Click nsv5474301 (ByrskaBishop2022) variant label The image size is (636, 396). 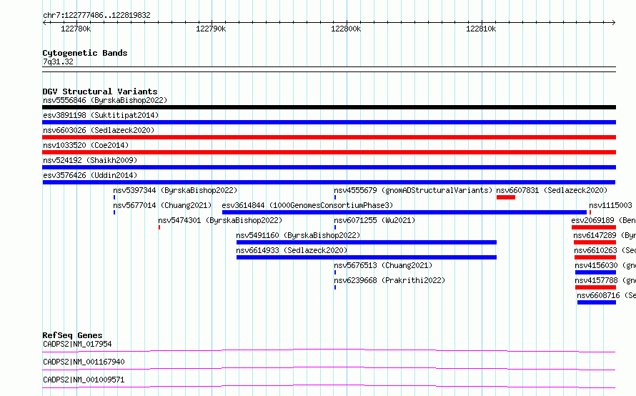click(x=220, y=220)
